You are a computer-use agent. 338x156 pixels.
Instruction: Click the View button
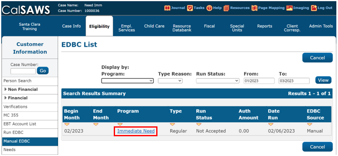pos(323,80)
